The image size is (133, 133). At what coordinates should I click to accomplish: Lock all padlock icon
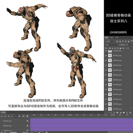(120, 48)
